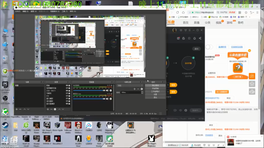Move the scene down in the list

click(28, 109)
